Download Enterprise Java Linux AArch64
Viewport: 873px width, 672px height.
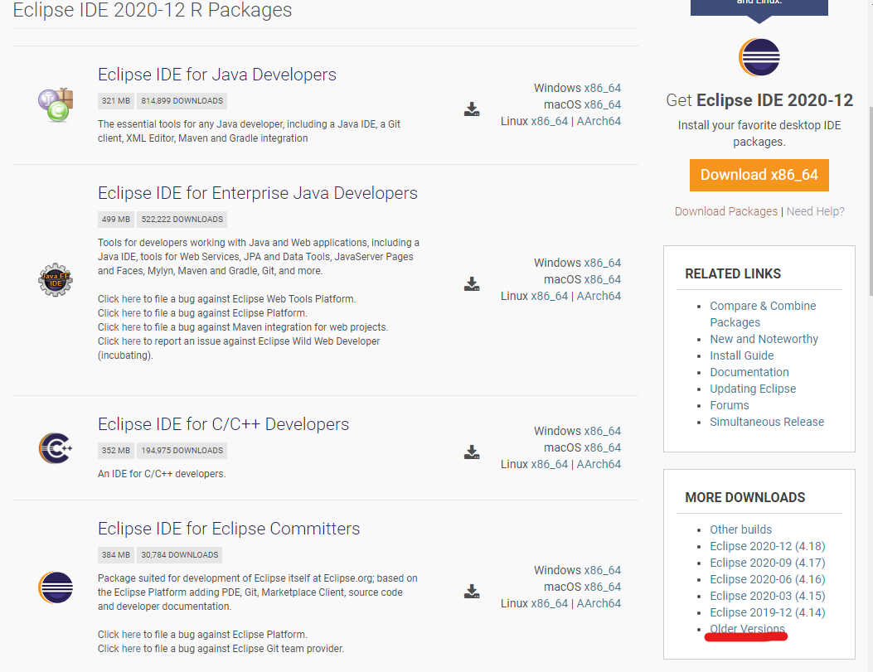pos(599,296)
